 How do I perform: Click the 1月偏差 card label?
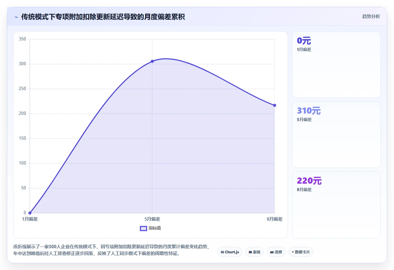pyautogui.click(x=304, y=50)
